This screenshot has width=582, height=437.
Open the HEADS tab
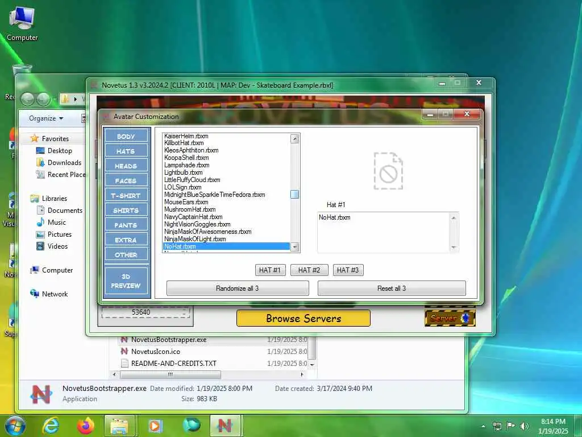pyautogui.click(x=126, y=166)
